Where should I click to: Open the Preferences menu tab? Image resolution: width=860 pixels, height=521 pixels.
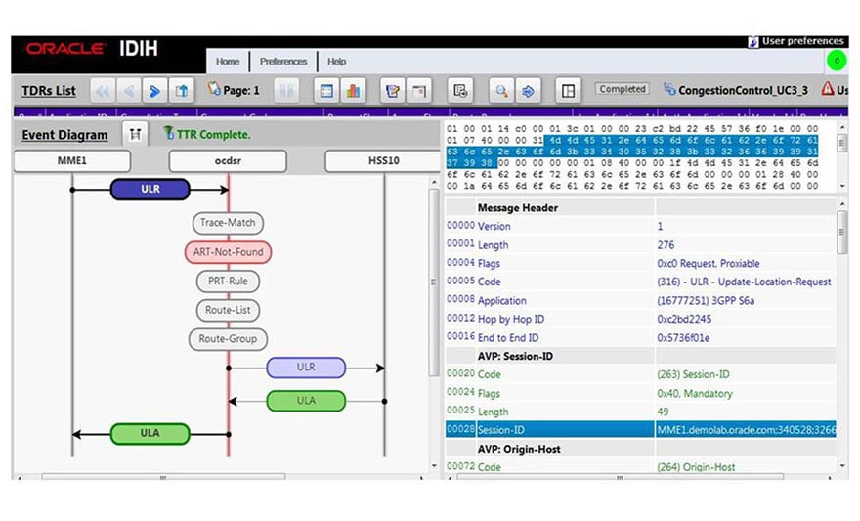tap(283, 62)
